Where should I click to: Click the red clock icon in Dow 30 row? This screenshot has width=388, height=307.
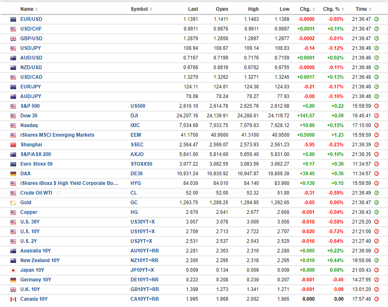(377, 115)
